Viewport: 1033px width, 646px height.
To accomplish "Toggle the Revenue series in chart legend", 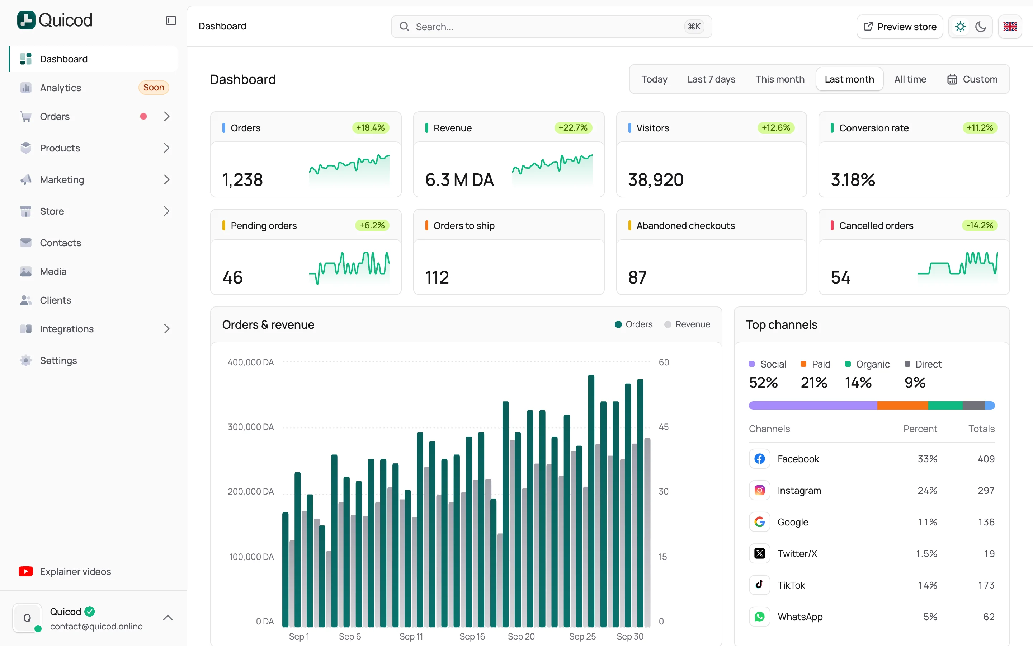I will pyautogui.click(x=687, y=324).
